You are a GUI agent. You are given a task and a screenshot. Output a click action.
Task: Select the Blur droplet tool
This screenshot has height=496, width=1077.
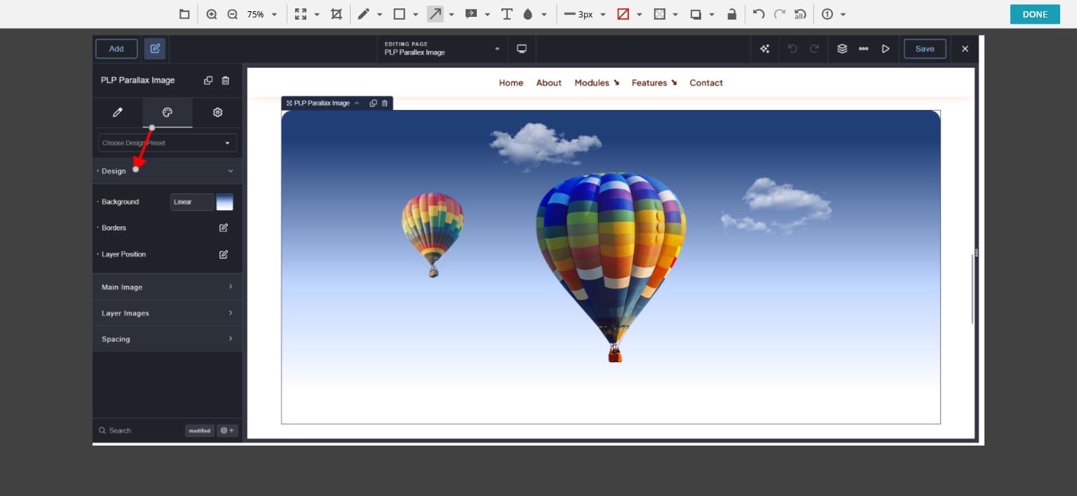pos(527,14)
